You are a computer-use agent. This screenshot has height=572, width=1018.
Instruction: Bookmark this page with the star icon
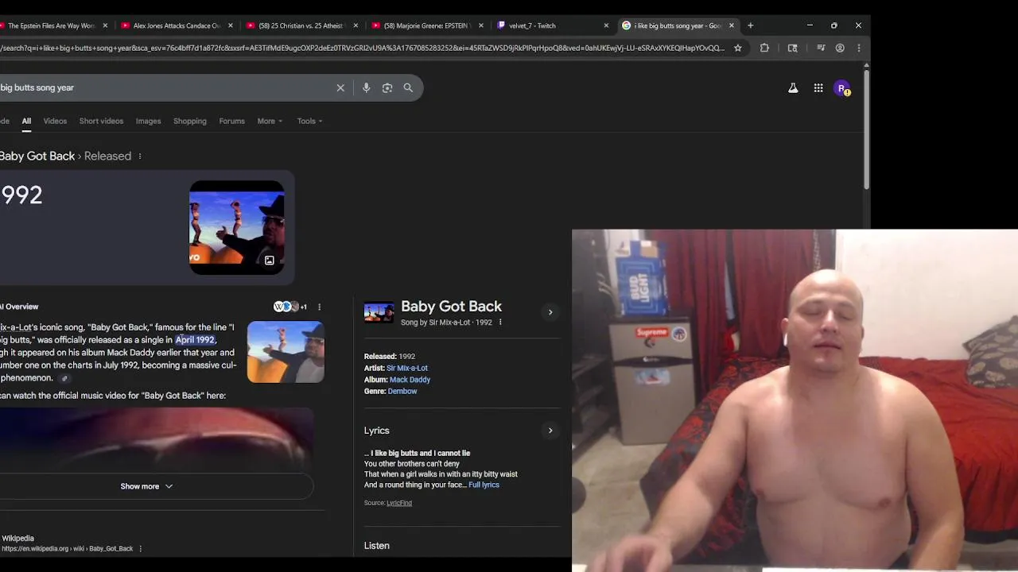tap(738, 48)
